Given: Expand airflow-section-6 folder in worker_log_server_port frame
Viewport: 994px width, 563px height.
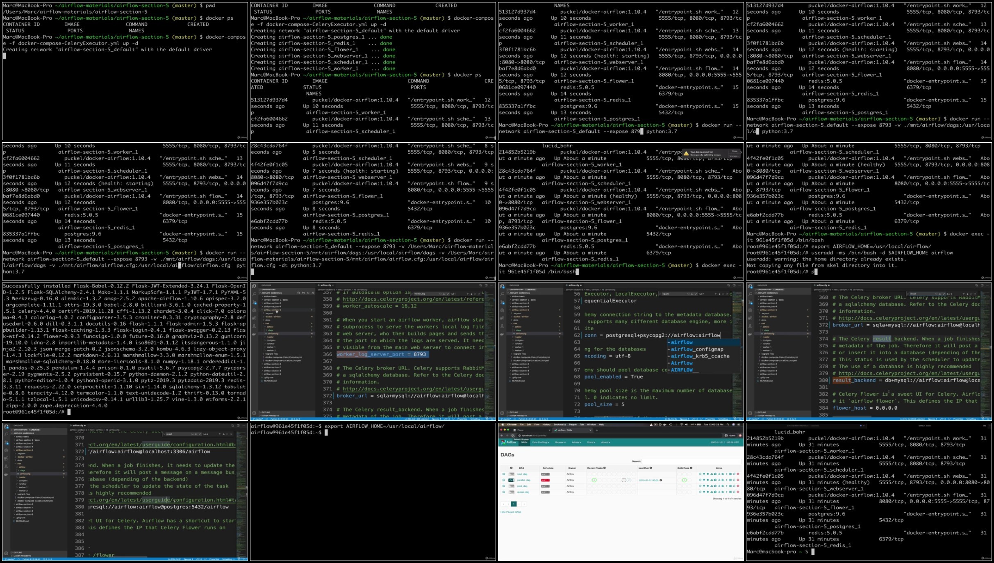Looking at the screenshot, I should point(272,364).
